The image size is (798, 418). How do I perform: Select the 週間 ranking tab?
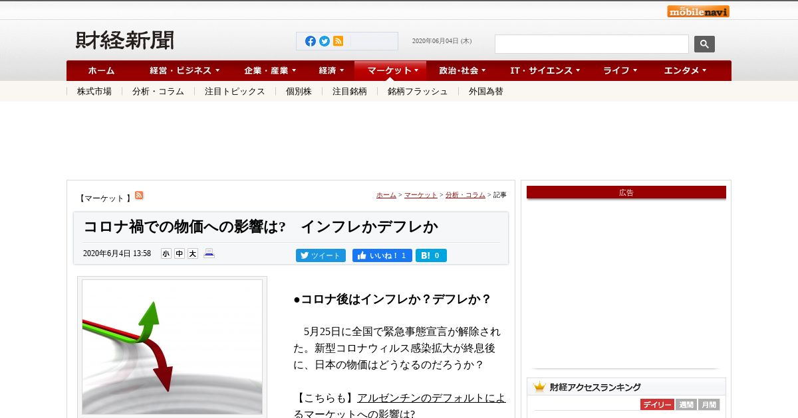(x=686, y=405)
